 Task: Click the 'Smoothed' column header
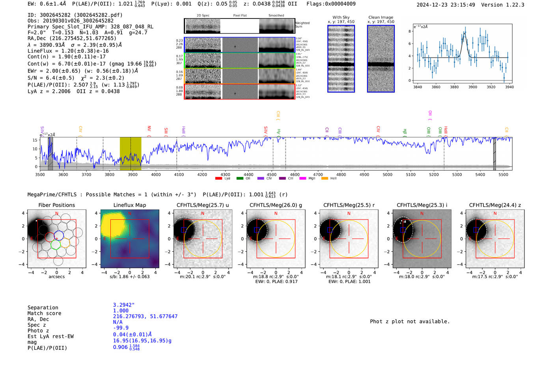click(276, 15)
